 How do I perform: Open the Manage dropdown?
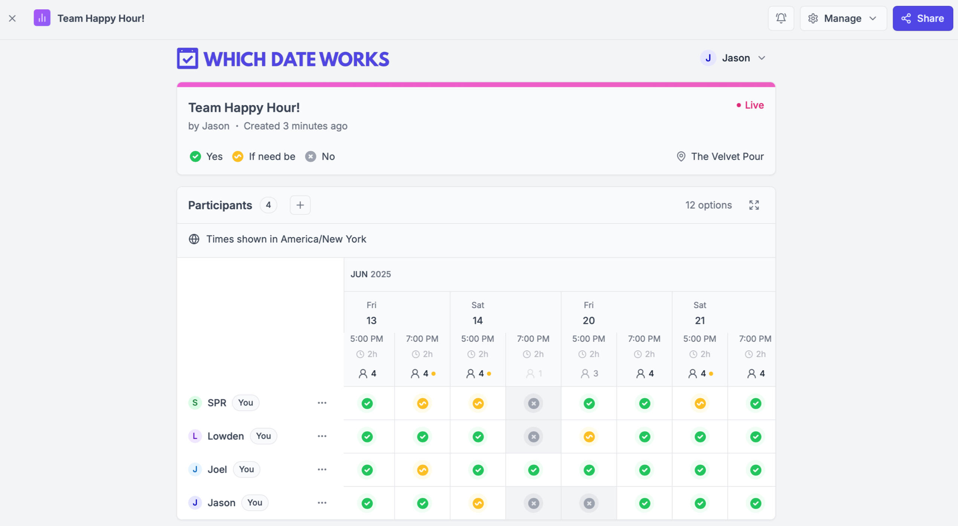point(843,18)
